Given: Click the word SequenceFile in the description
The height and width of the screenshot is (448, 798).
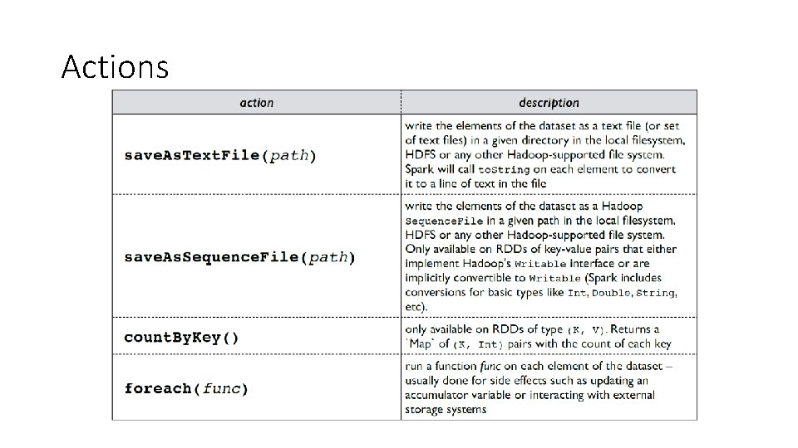Looking at the screenshot, I should [444, 221].
